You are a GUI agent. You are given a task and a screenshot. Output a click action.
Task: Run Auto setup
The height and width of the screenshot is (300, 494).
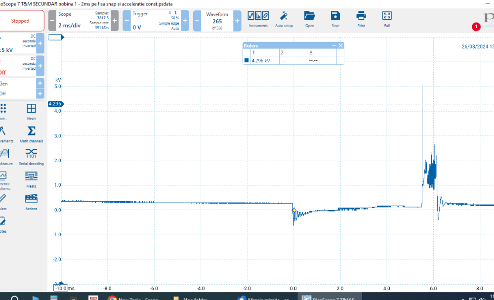click(x=284, y=19)
